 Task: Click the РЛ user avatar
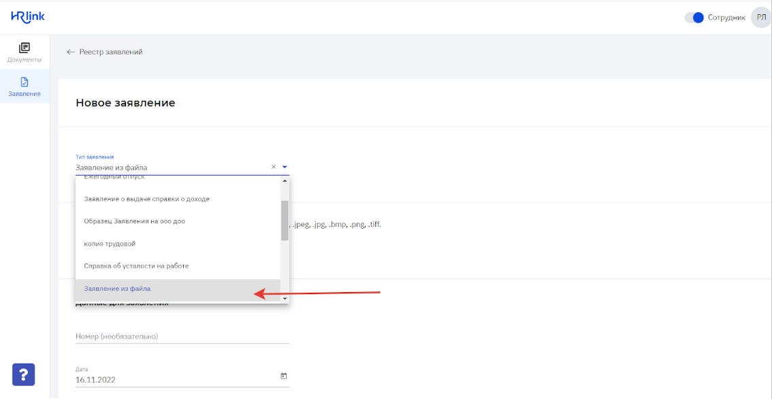pos(760,18)
